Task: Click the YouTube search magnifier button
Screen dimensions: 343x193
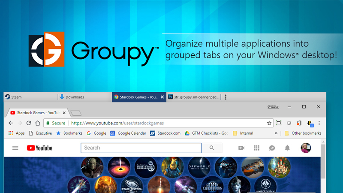Action: pos(212,148)
